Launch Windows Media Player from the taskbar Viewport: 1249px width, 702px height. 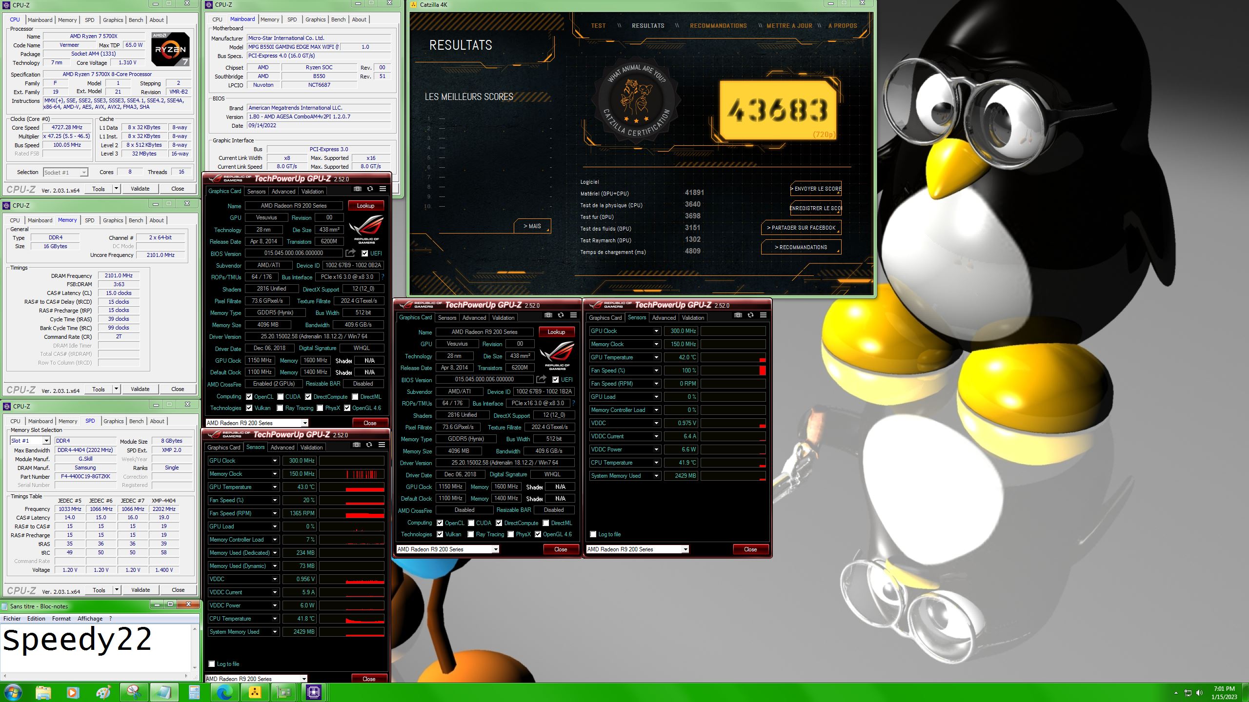[73, 692]
